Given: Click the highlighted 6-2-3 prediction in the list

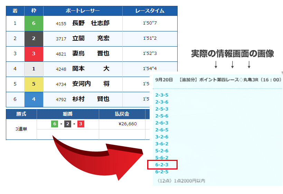Looking at the screenshot, I should pos(162,165).
